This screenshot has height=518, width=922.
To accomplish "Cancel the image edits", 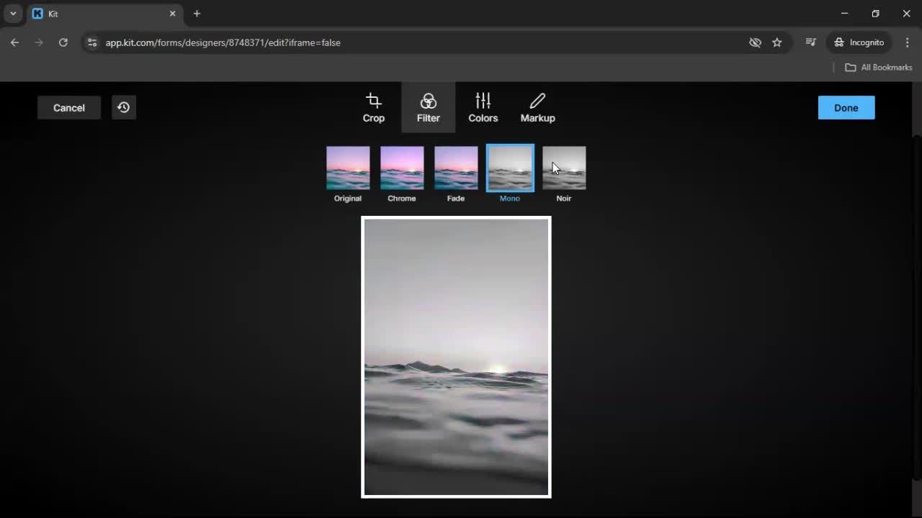I will (x=68, y=107).
